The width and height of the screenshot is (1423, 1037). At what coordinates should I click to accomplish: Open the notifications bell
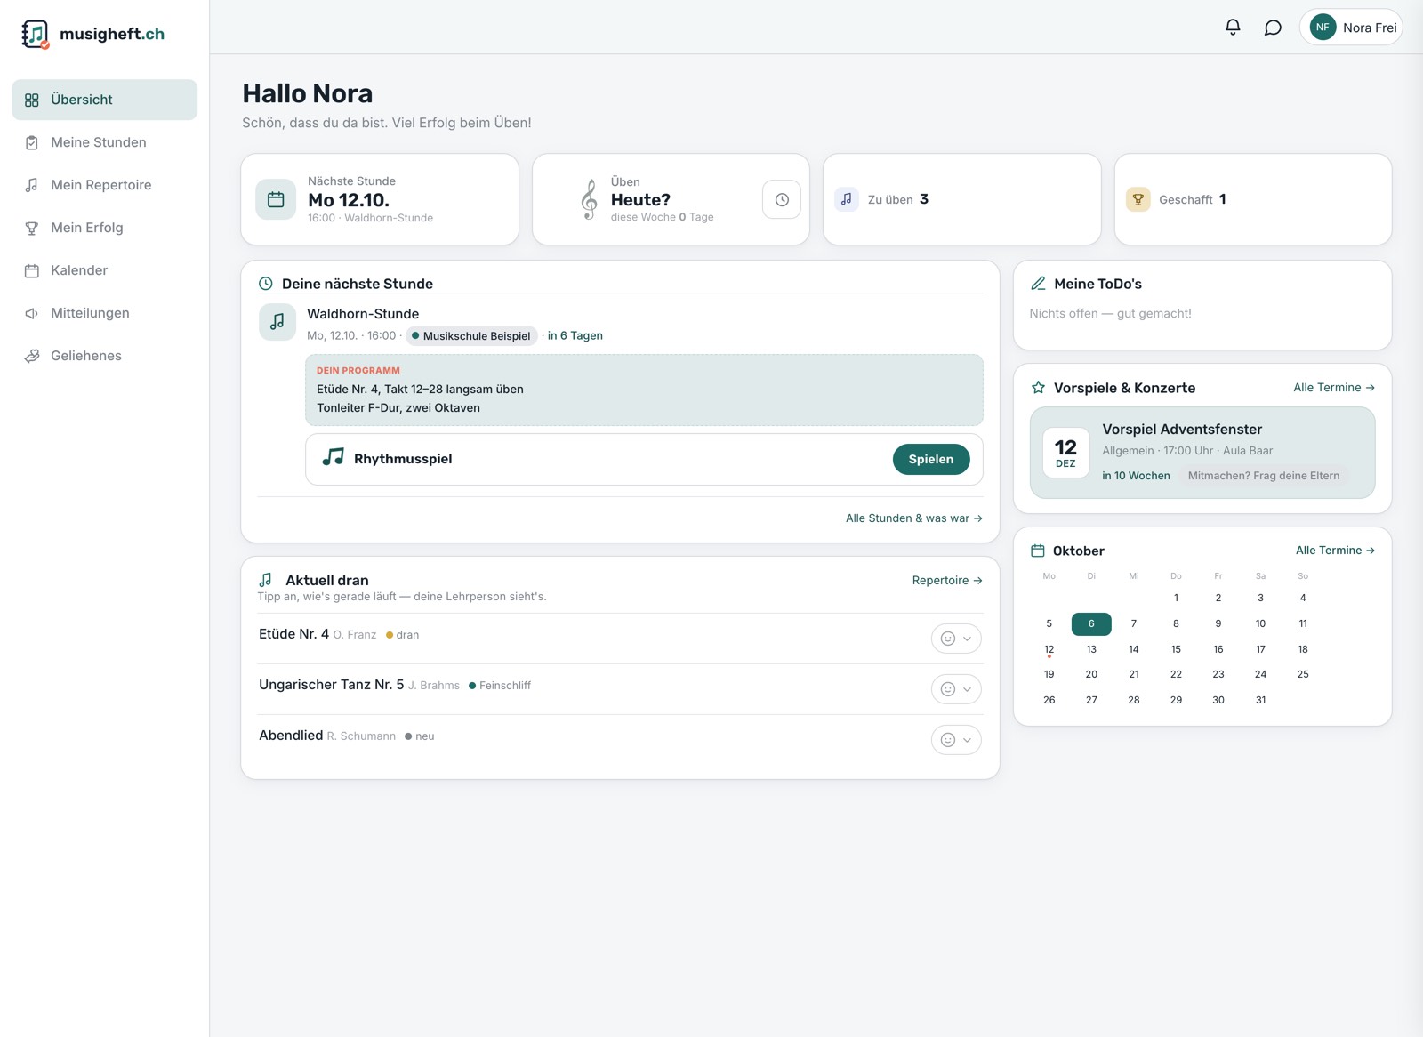tap(1233, 28)
